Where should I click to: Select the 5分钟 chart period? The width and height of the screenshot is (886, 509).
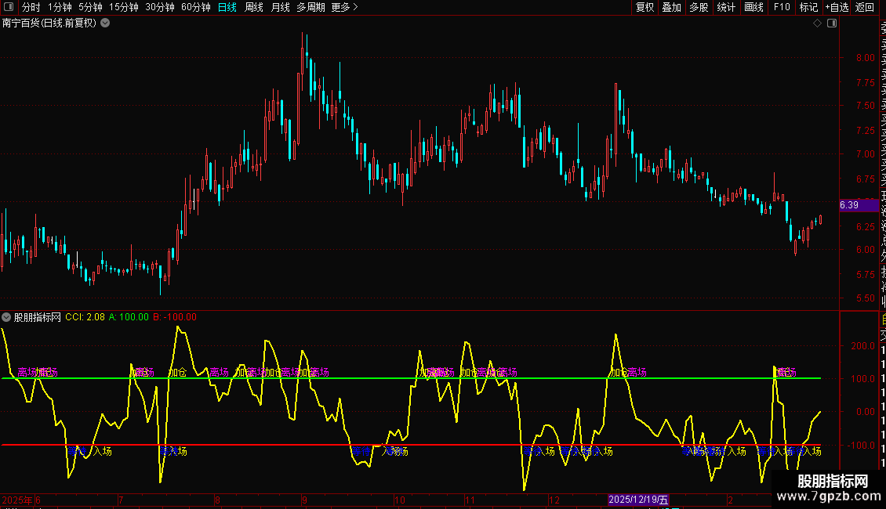click(x=90, y=7)
